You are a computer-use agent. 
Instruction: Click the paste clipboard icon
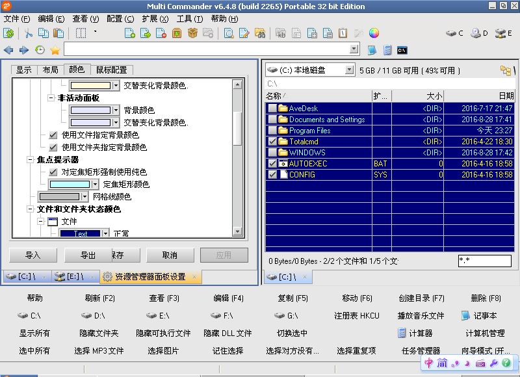[x=58, y=33]
